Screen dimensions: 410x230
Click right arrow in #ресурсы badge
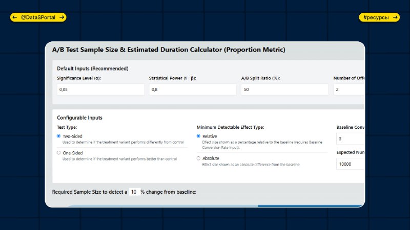(395, 17)
